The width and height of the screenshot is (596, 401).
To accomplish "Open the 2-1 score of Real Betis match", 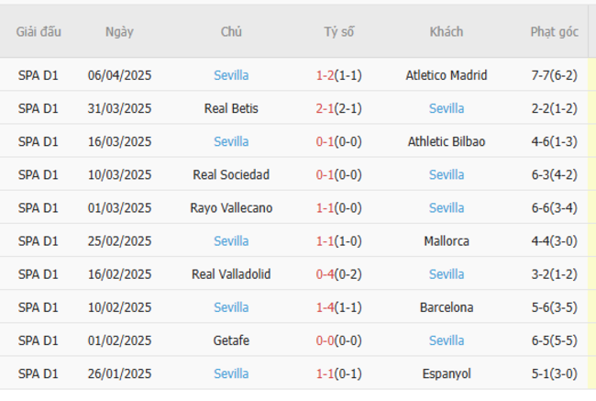I will (326, 108).
